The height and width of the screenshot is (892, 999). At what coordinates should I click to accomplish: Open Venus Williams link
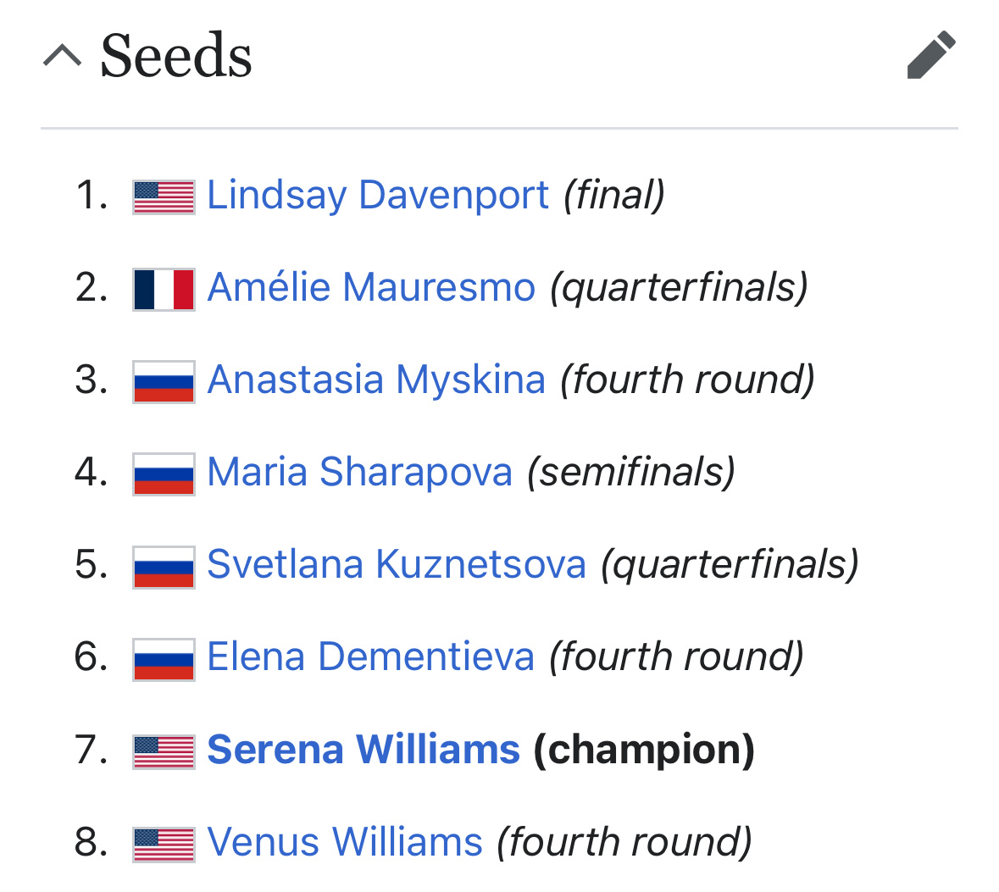tap(345, 842)
